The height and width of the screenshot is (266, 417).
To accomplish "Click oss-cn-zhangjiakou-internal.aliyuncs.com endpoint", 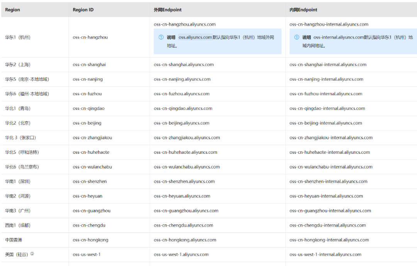I will tap(331, 138).
